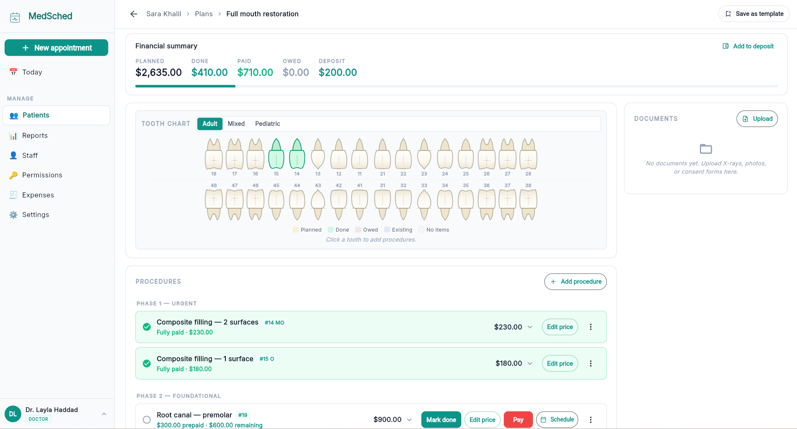Click Save as template button
Image resolution: width=797 pixels, height=429 pixels.
(x=754, y=14)
